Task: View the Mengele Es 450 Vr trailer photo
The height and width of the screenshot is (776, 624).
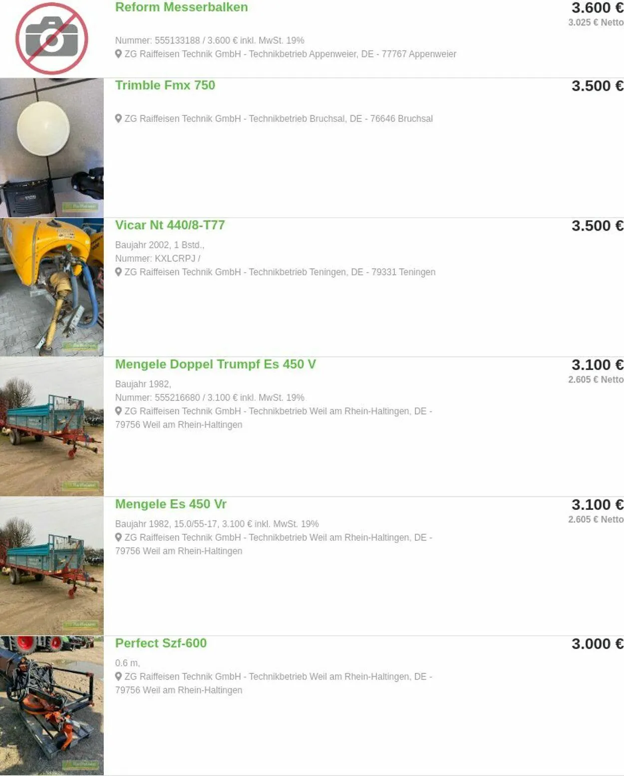Action: tap(52, 566)
